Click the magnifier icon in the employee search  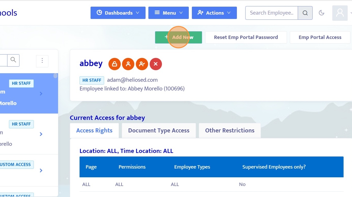(x=305, y=13)
